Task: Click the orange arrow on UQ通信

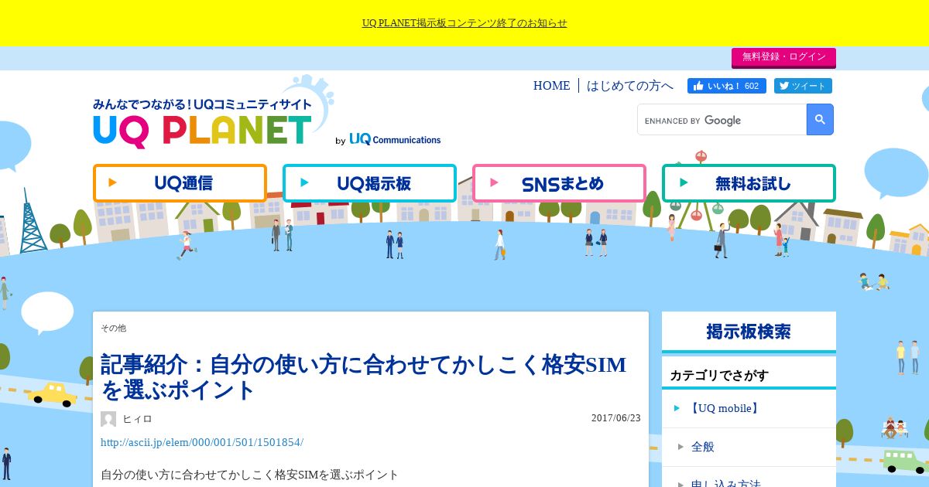Action: click(113, 183)
